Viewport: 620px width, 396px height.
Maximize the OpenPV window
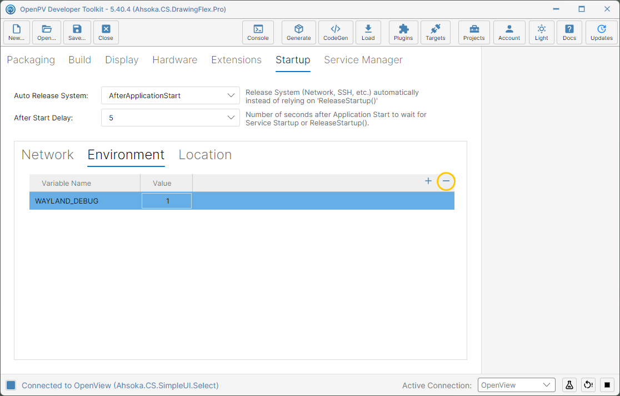pos(582,9)
